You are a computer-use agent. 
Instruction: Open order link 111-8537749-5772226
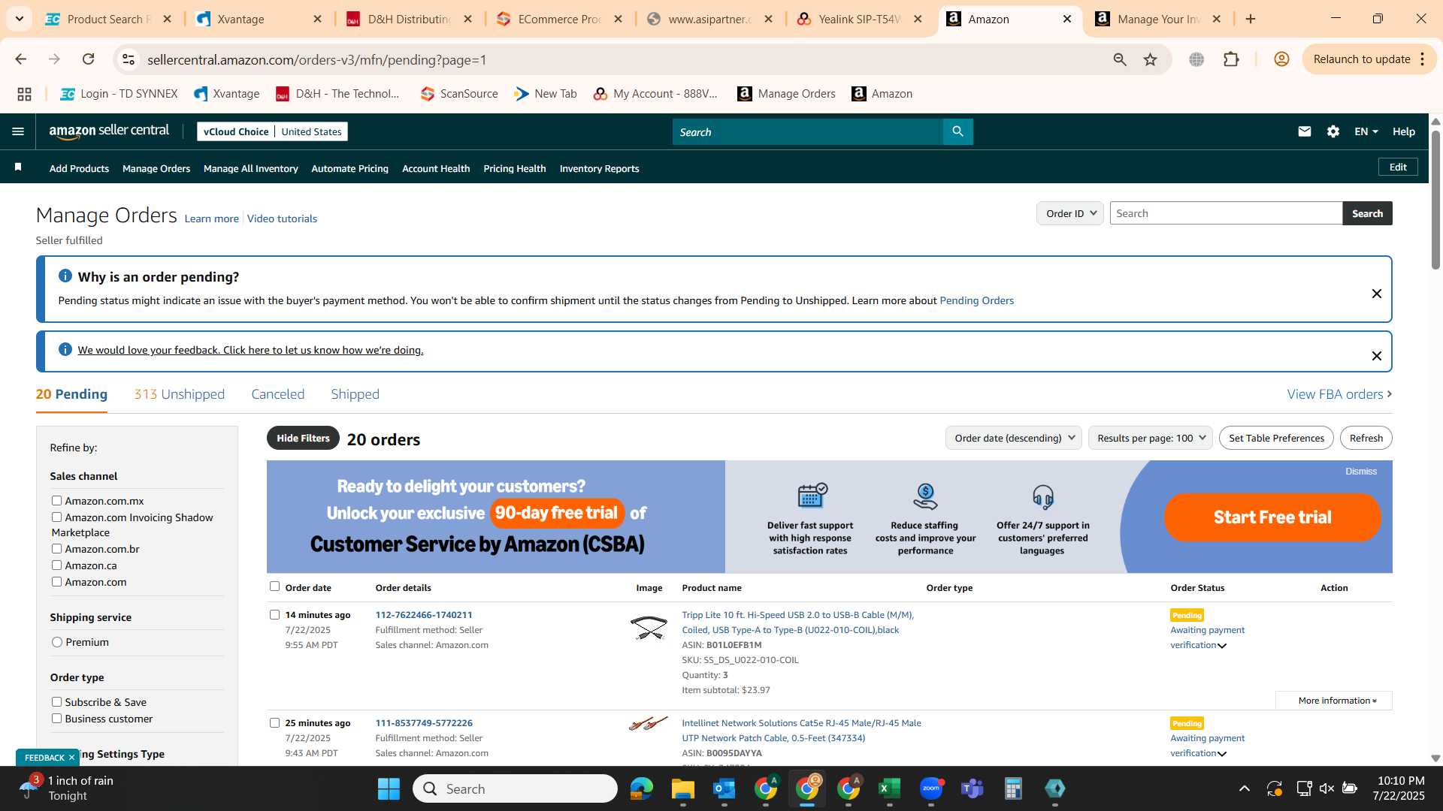click(424, 722)
